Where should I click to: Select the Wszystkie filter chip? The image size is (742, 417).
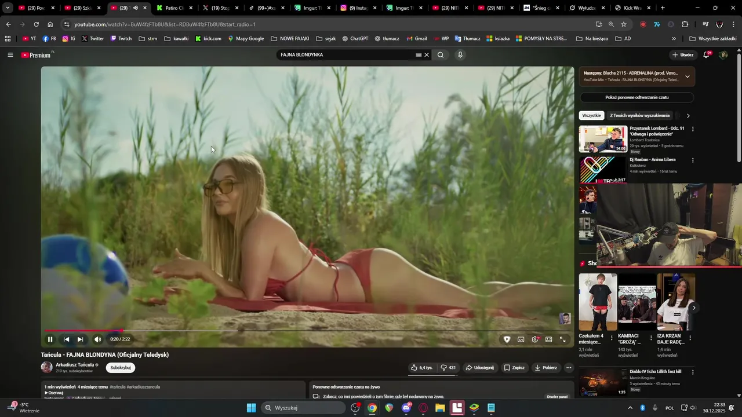(x=592, y=116)
